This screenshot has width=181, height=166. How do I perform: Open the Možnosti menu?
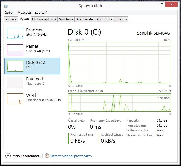tap(24, 13)
